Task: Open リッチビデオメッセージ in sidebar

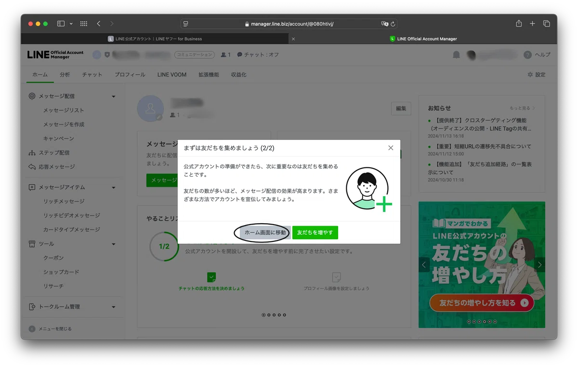Action: pos(72,215)
